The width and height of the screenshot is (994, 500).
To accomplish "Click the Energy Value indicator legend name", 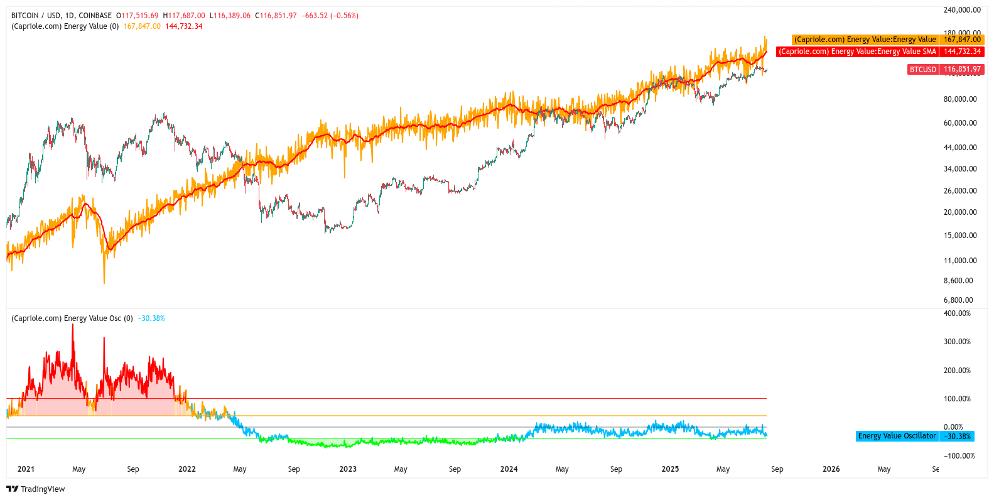I will tap(65, 26).
